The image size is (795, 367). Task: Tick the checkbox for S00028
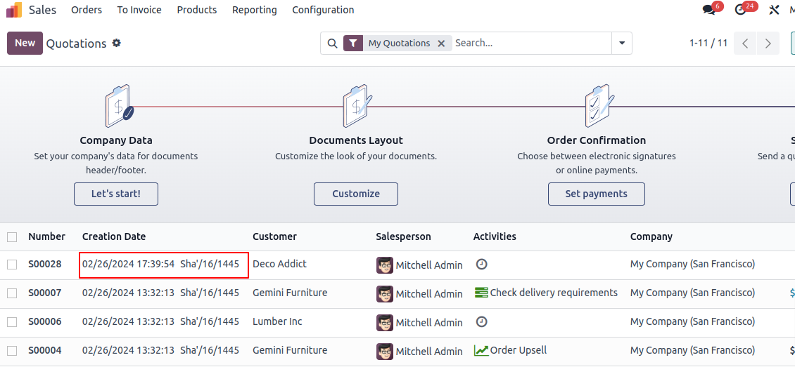[12, 265]
